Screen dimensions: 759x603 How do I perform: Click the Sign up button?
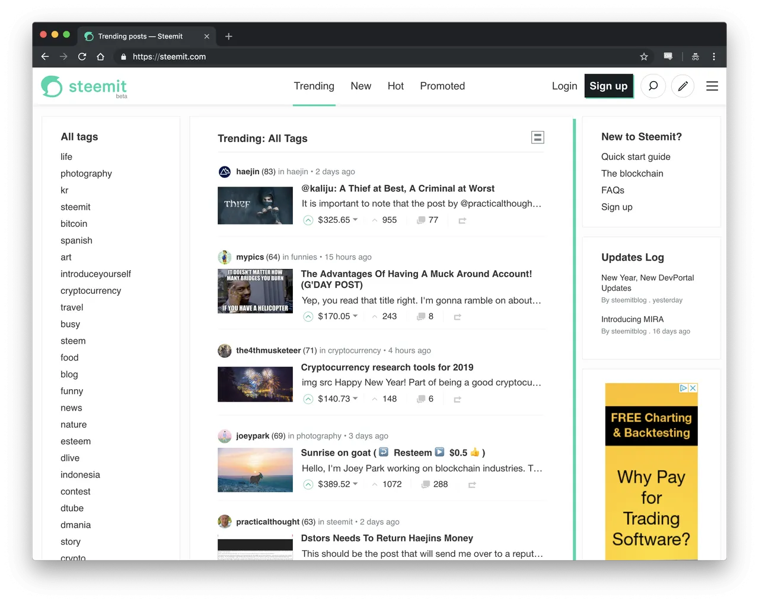coord(608,86)
